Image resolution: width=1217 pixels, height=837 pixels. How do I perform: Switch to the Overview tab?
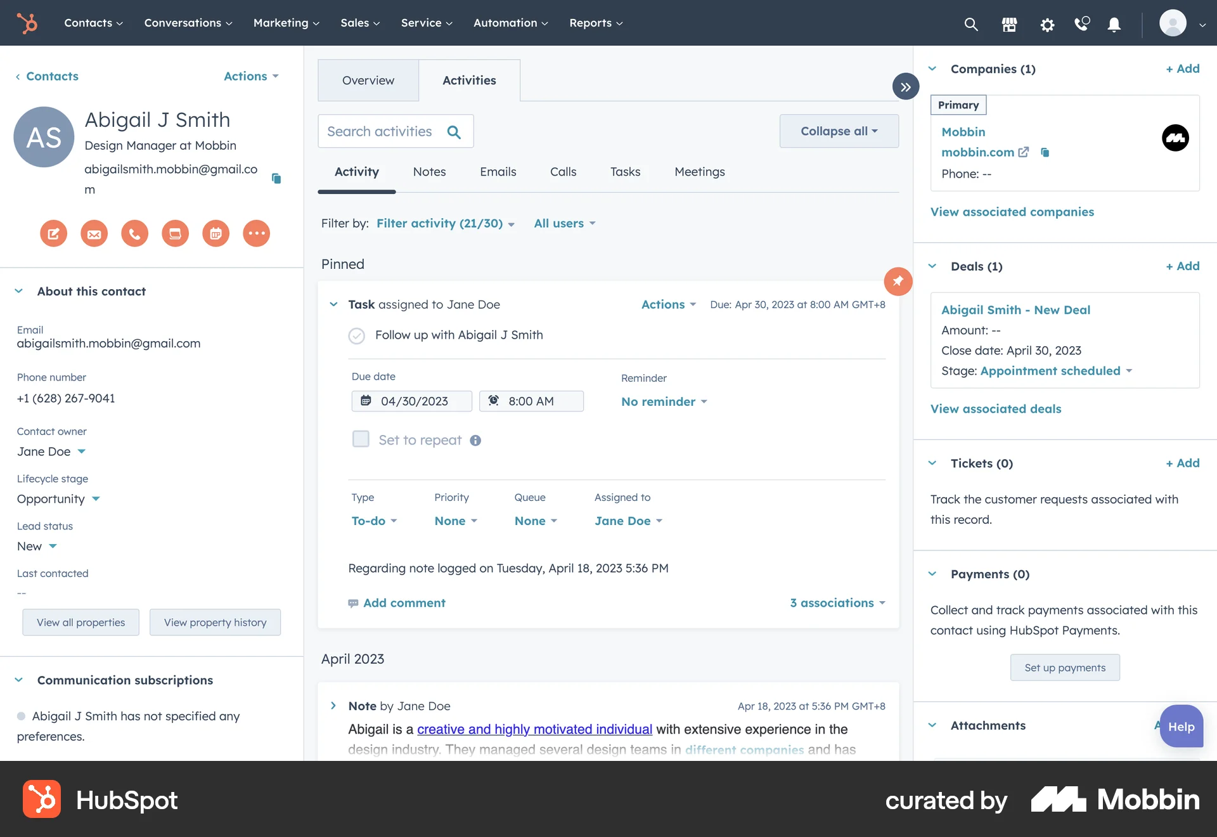[x=368, y=80]
